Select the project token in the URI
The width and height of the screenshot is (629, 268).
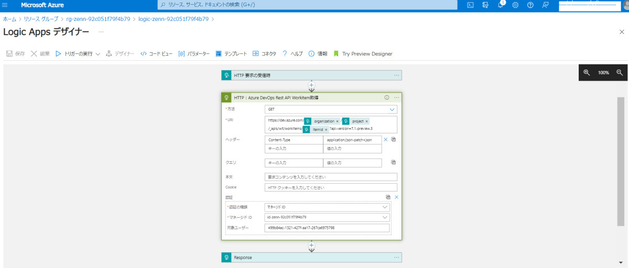coord(355,121)
